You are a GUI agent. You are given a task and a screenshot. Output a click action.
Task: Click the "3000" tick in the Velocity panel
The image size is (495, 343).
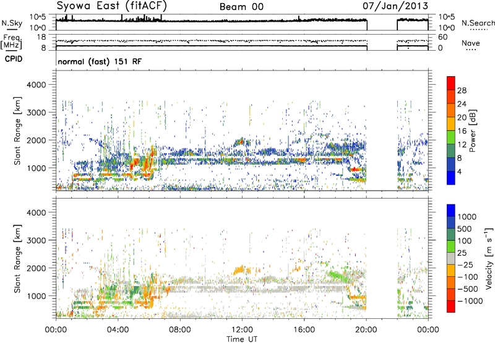coord(36,240)
